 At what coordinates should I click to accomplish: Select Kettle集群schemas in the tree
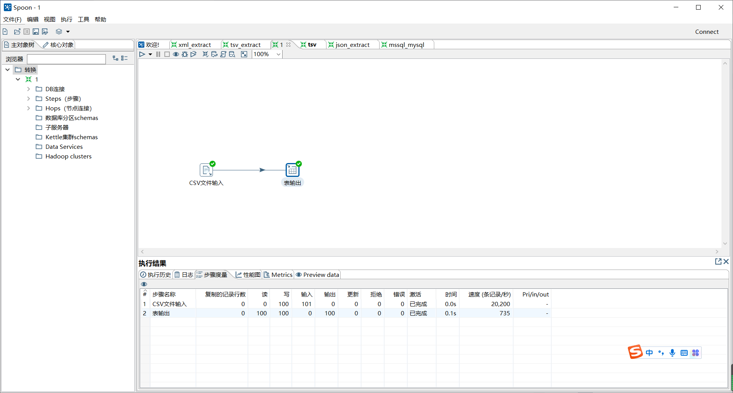(72, 137)
